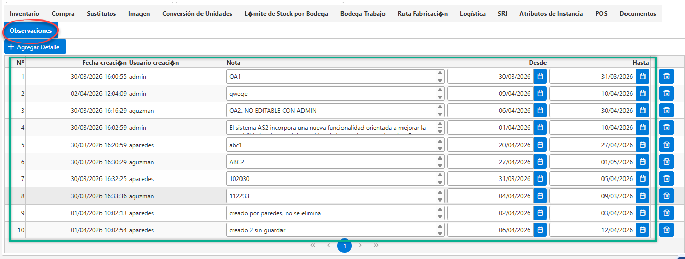Open Hasta calendar showing 09/03/2026
Viewport: 685px width, 259px height.
click(642, 196)
